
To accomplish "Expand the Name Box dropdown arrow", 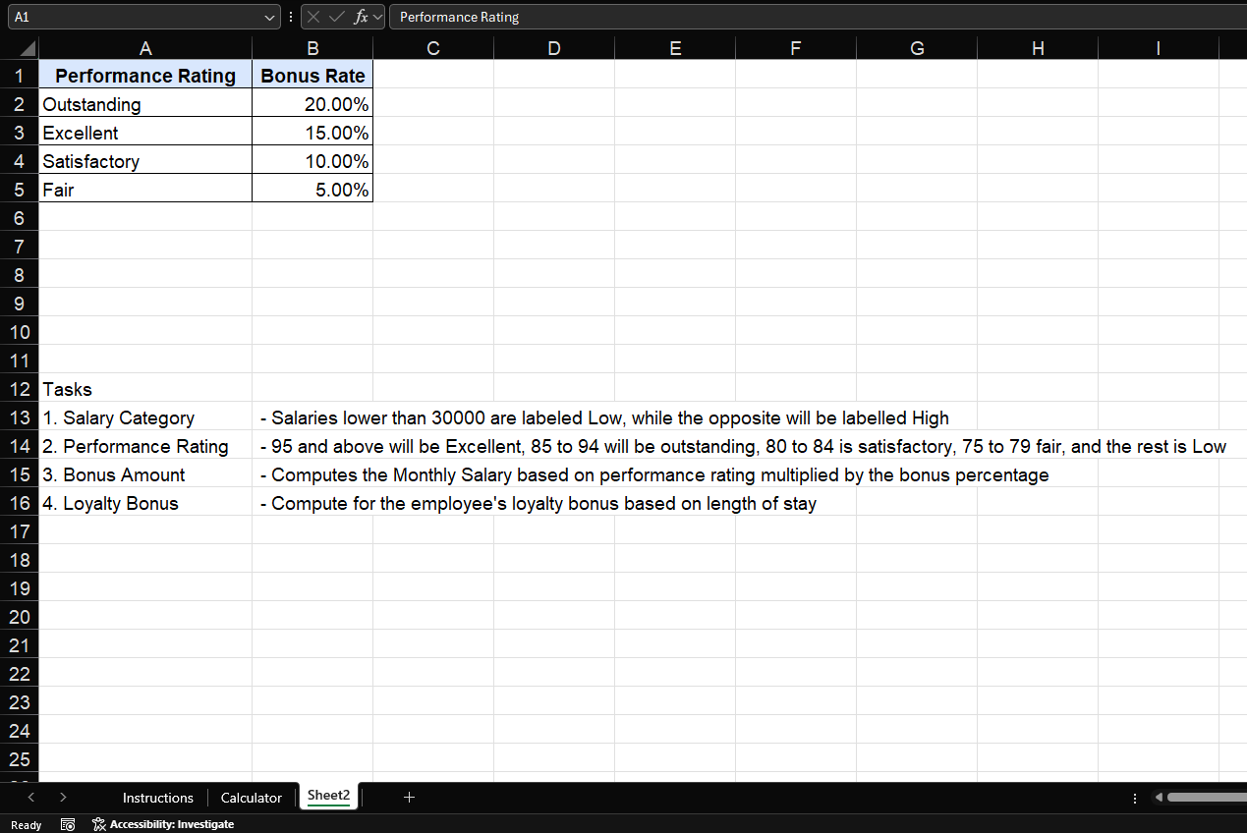I will (271, 17).
